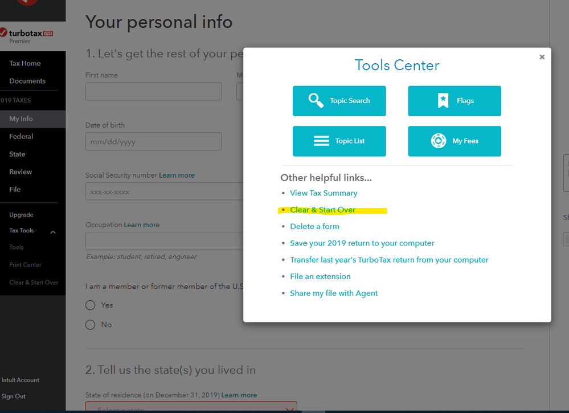
Task: Open the State of residence dropdown
Action: [191, 407]
